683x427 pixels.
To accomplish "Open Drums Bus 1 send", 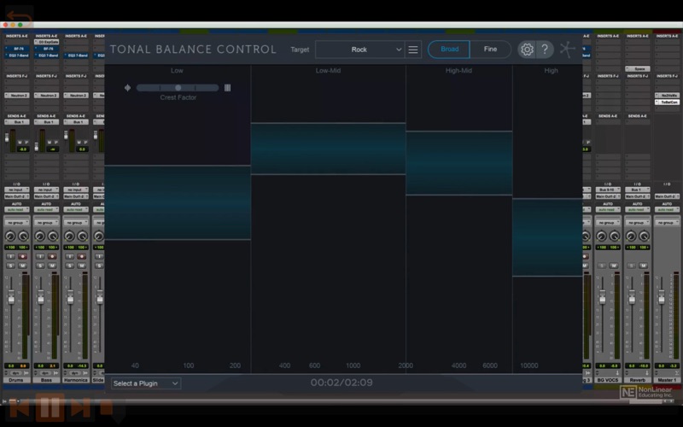I will (x=17, y=122).
